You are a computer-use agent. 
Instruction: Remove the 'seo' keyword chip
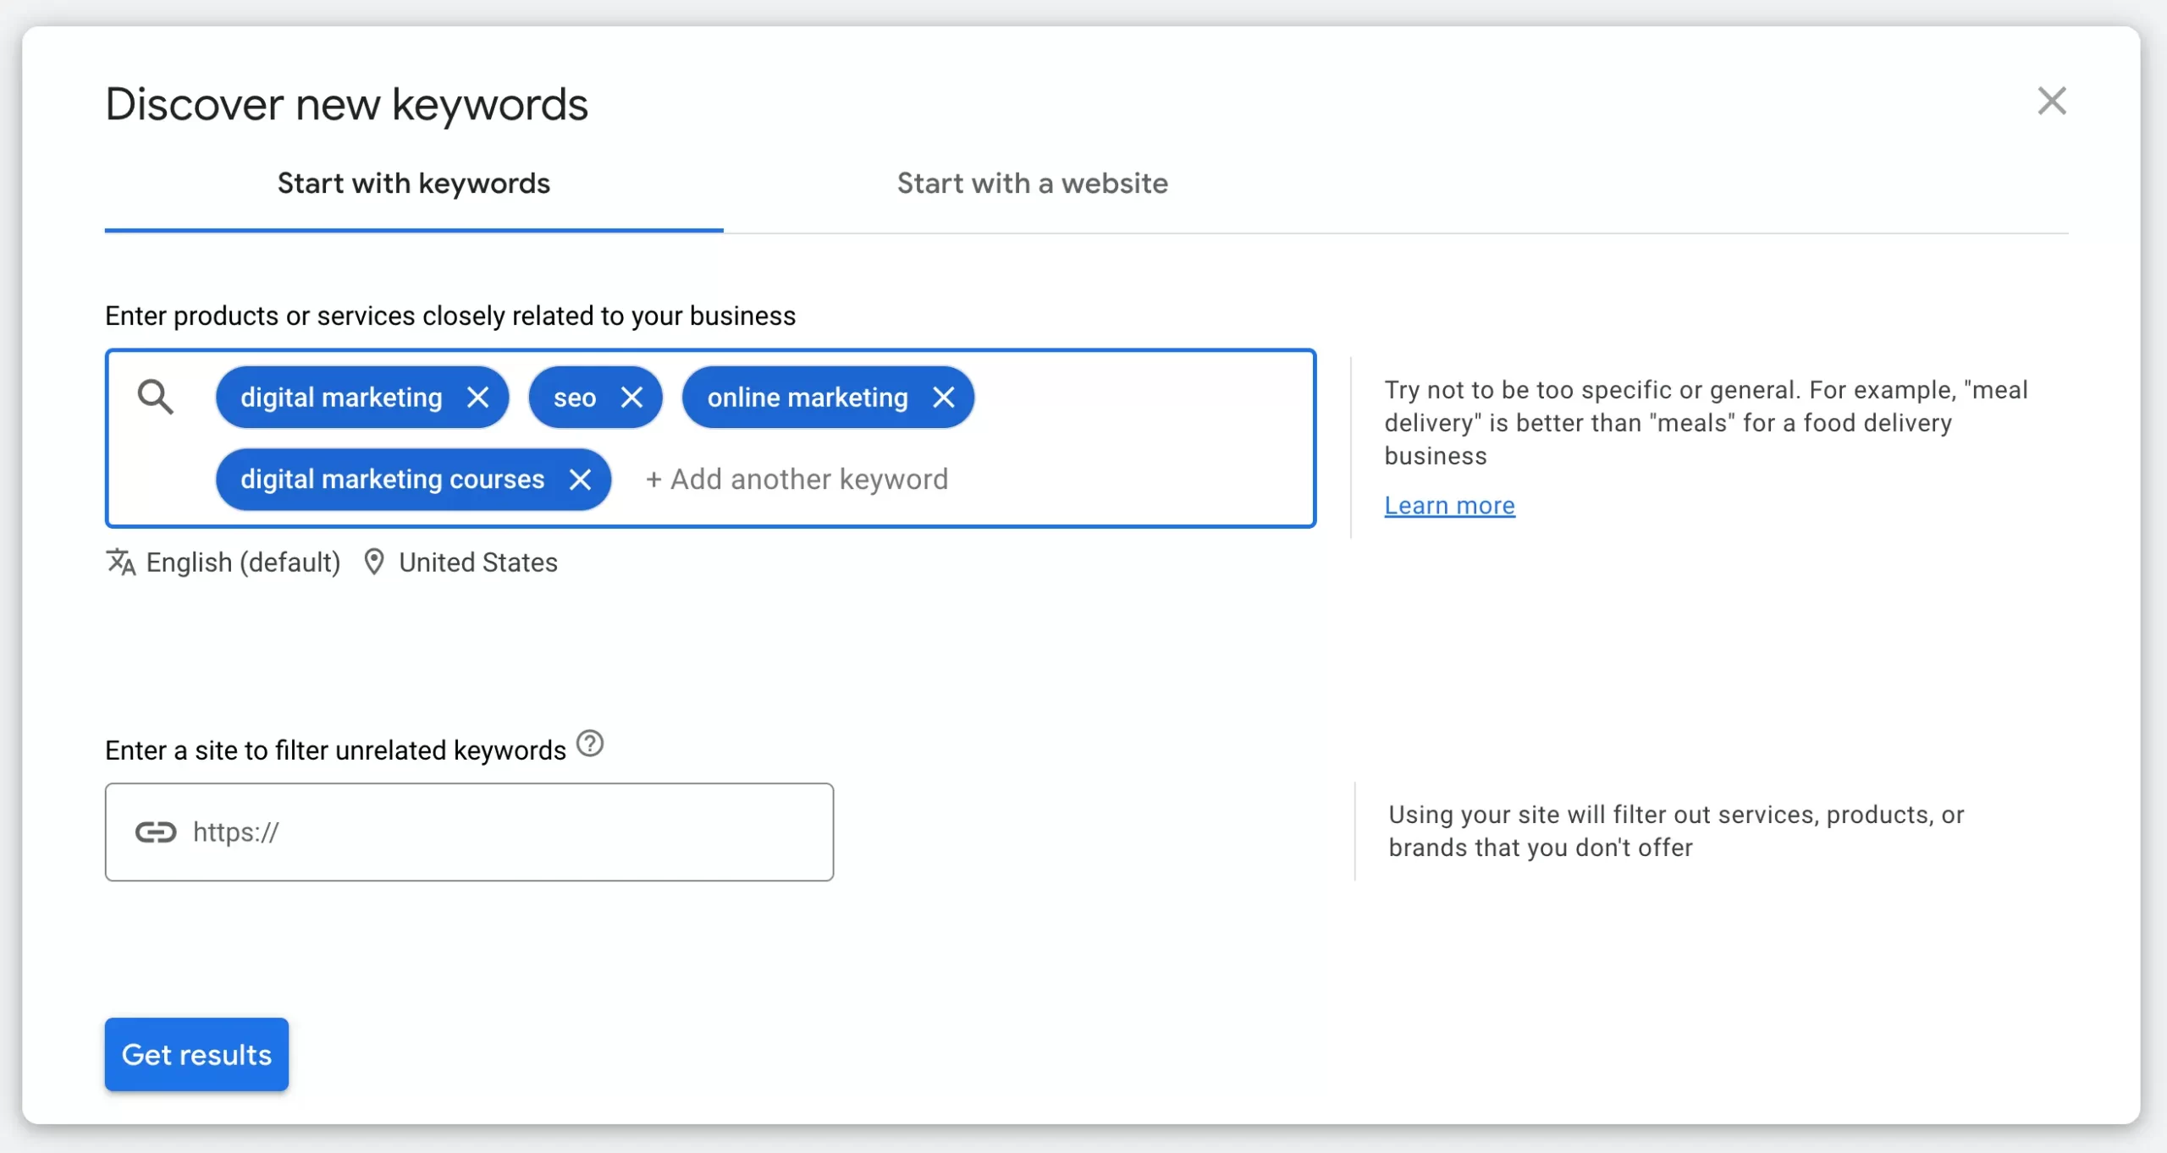click(x=631, y=398)
